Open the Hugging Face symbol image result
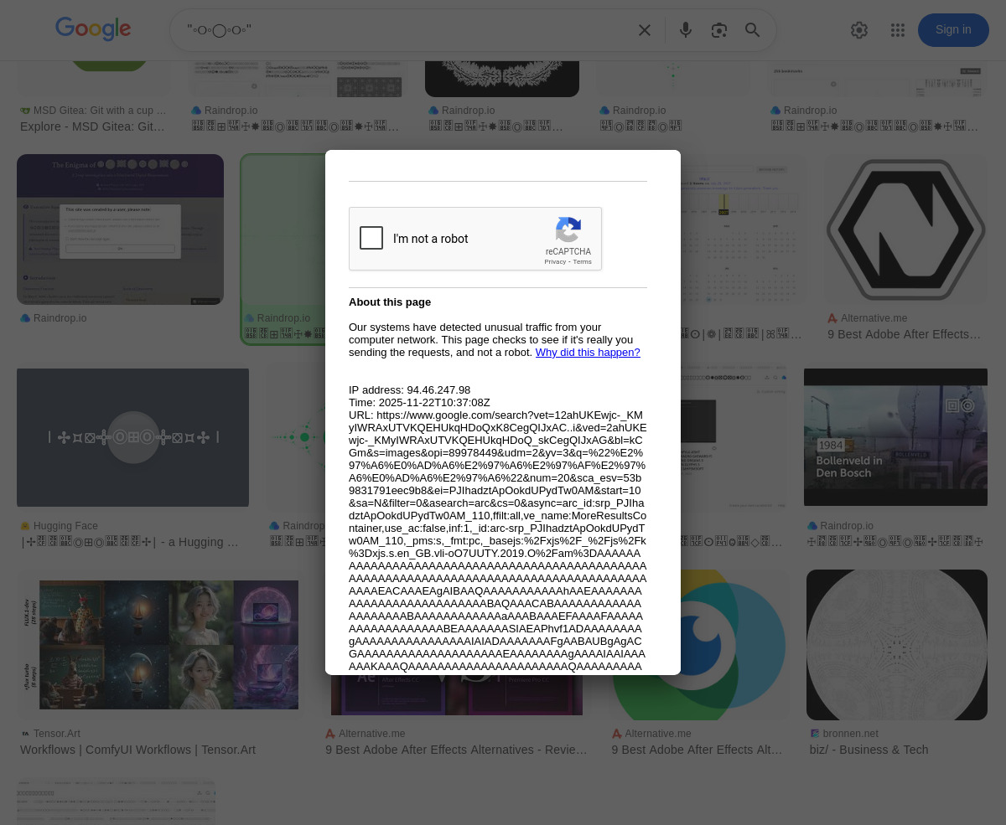 [x=132, y=437]
